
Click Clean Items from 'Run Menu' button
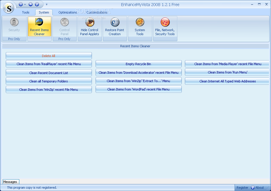coord(227,72)
